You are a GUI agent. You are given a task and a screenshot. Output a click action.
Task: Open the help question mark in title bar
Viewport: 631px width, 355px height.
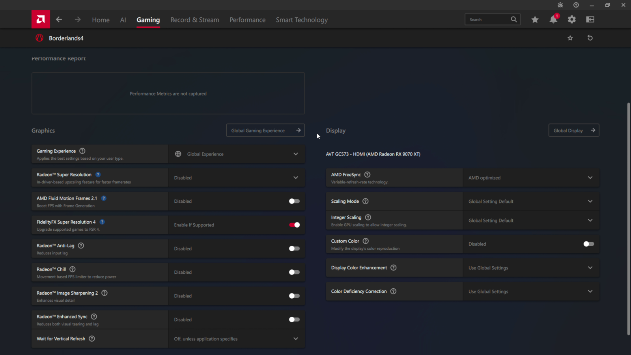[x=576, y=5]
